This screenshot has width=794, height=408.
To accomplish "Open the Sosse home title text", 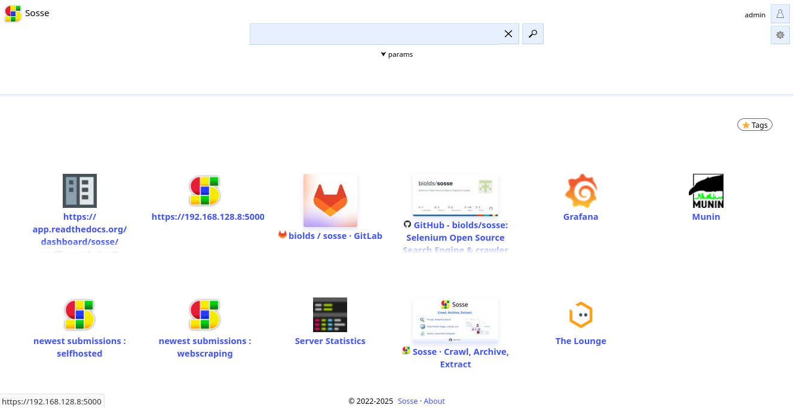I will [x=37, y=13].
